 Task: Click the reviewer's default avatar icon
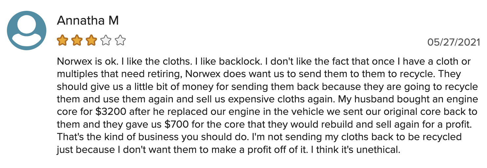tap(27, 30)
